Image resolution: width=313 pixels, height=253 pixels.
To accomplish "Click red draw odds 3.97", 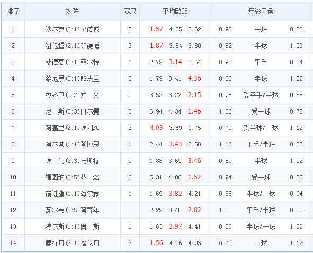I will click(x=175, y=226).
